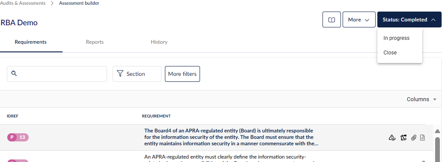Click the linked control extinguisher icon in row 13

403,138
